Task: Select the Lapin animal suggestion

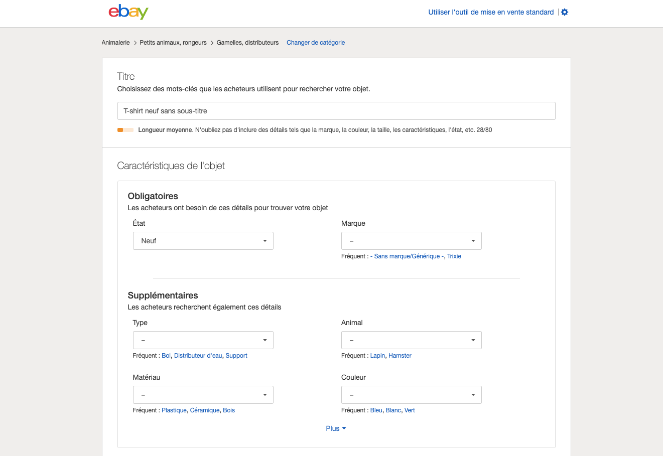Action: click(377, 356)
